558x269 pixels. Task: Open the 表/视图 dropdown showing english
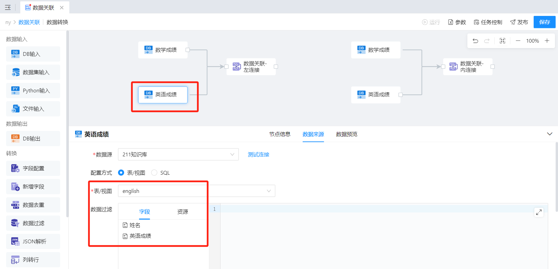196,191
